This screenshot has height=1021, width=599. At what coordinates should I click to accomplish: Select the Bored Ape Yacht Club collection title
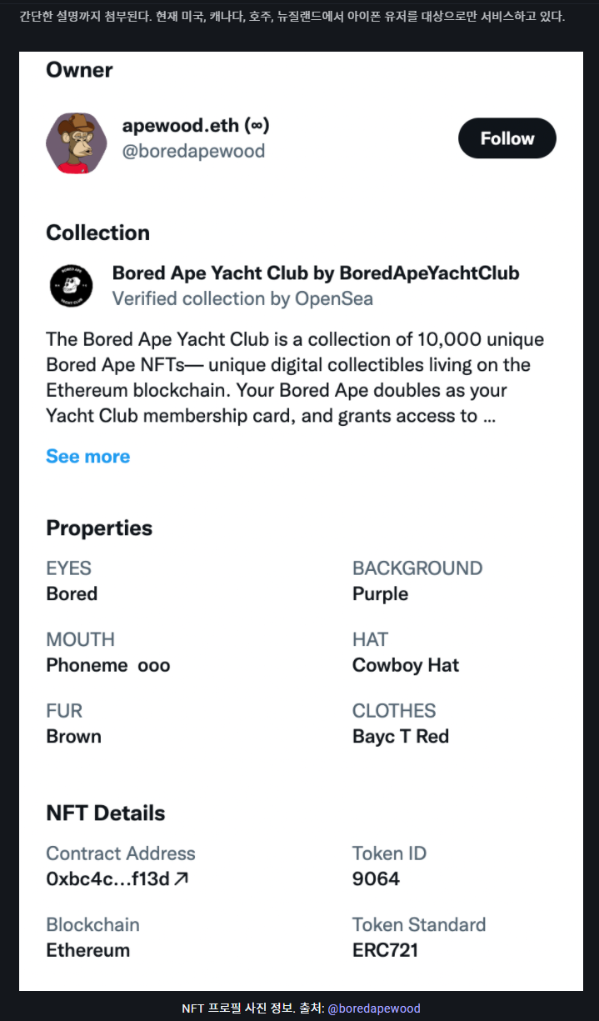pyautogui.click(x=316, y=273)
